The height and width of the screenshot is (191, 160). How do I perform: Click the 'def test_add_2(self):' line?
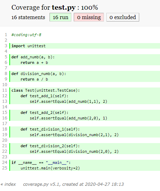click(x=85, y=113)
